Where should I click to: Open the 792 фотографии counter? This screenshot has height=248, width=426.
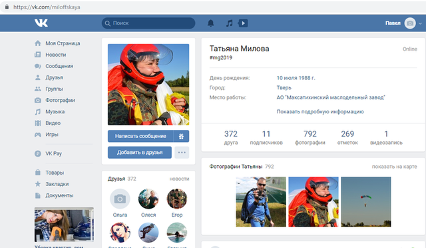tap(310, 137)
